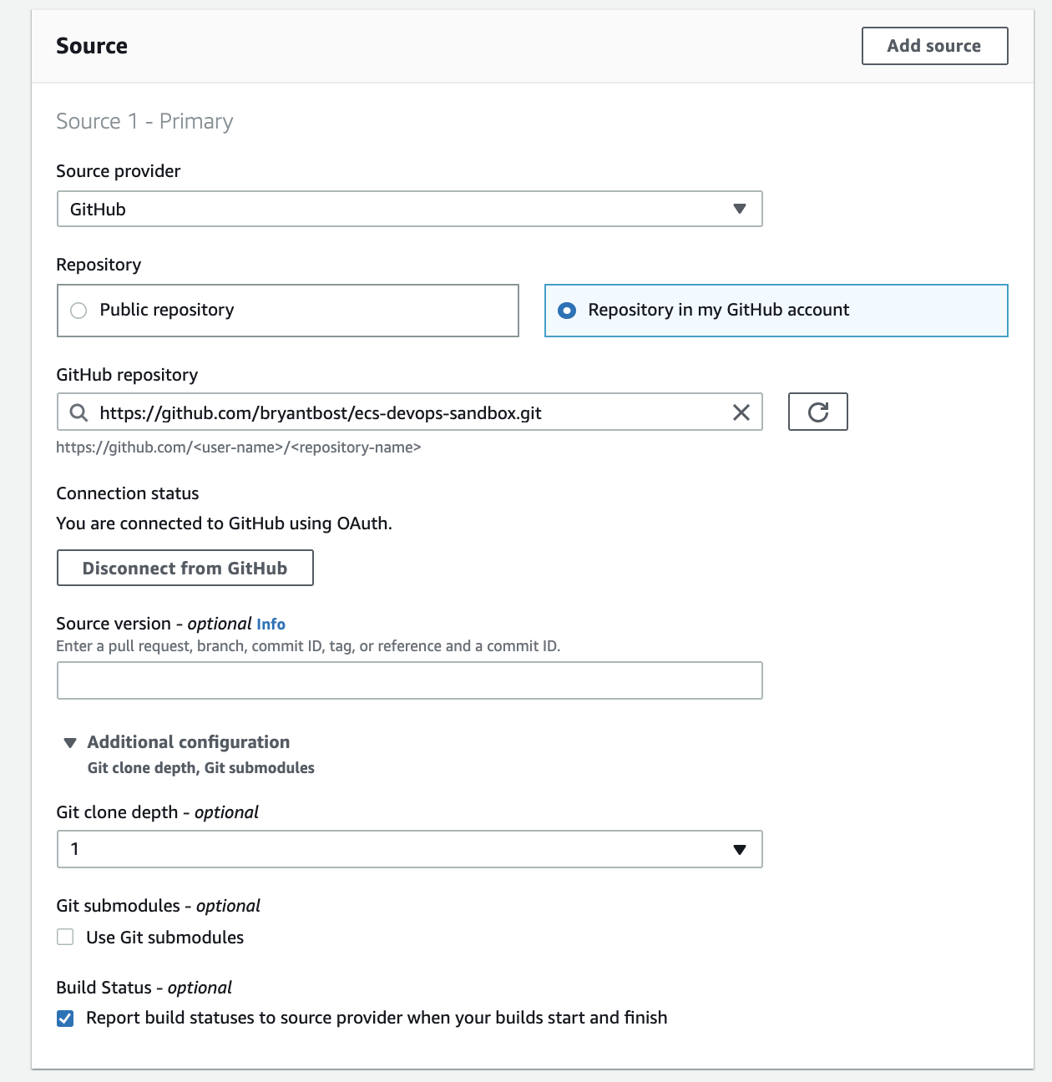This screenshot has height=1082, width=1052.
Task: Click the empty Source version input field
Action: click(x=409, y=680)
